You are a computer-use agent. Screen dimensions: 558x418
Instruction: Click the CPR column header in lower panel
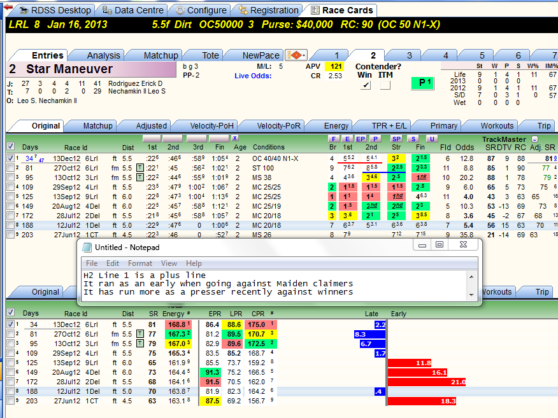258,314
